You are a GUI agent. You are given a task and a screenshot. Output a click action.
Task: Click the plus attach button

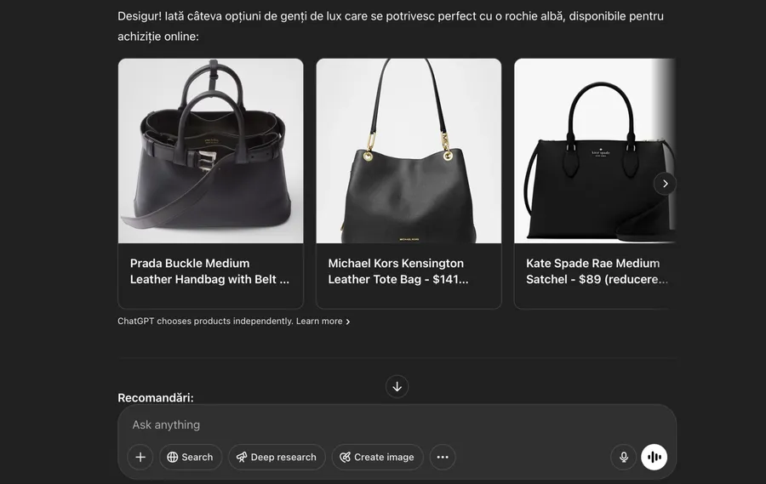click(140, 457)
